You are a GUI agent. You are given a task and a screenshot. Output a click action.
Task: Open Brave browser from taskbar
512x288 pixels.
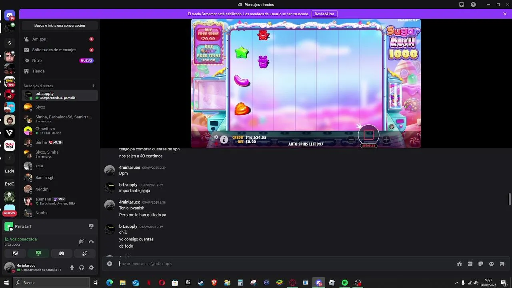214,283
